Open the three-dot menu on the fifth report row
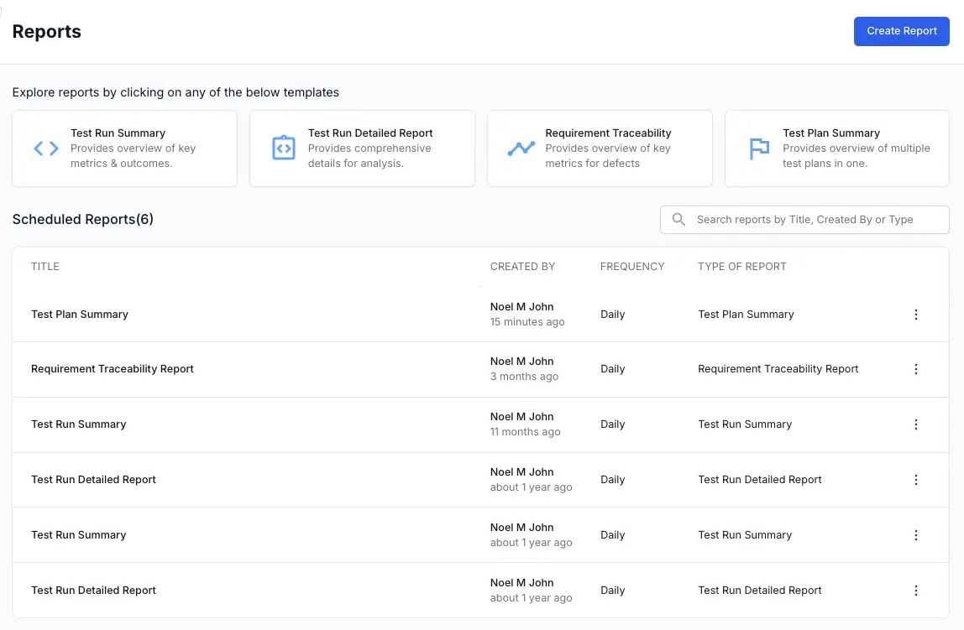Image resolution: width=964 pixels, height=630 pixels. [x=915, y=535]
